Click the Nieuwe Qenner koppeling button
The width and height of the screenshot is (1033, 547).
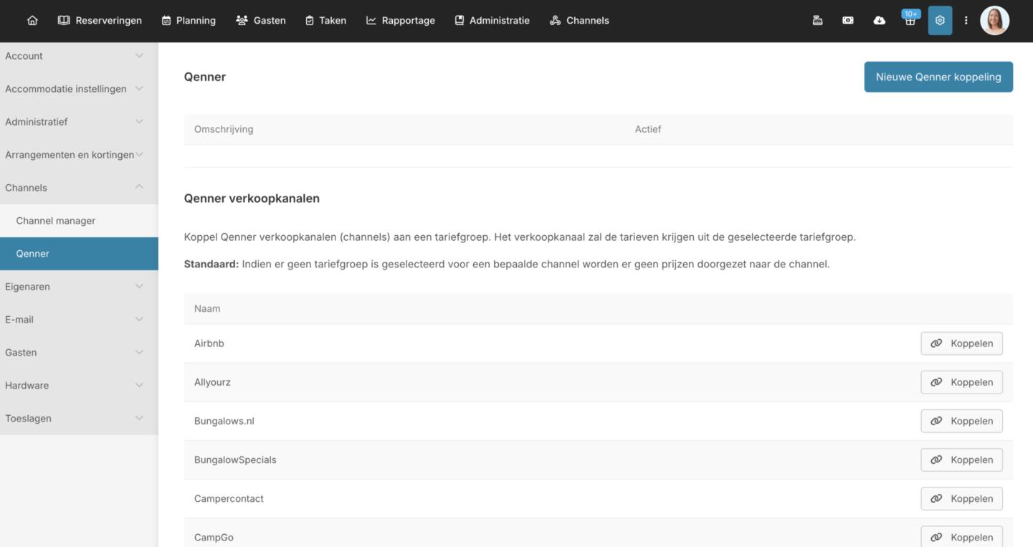938,77
